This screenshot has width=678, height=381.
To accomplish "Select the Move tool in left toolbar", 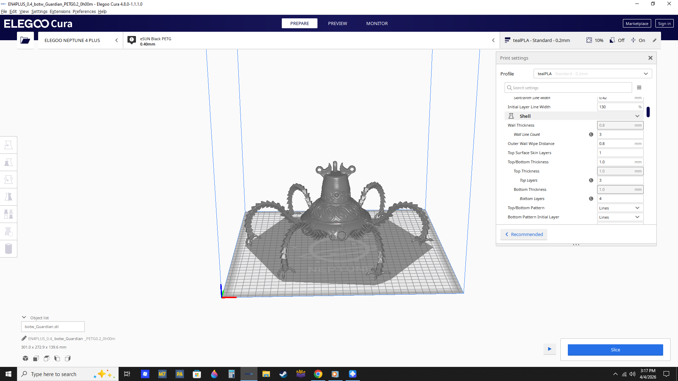I will tap(8, 145).
